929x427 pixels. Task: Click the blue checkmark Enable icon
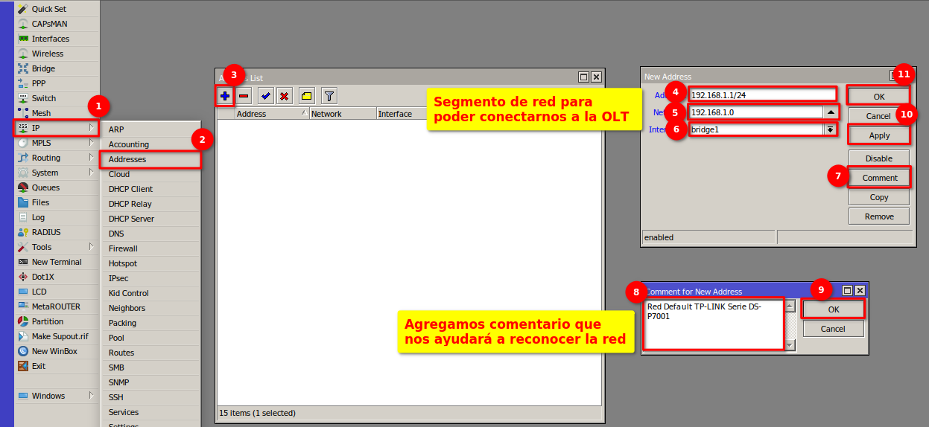click(265, 96)
